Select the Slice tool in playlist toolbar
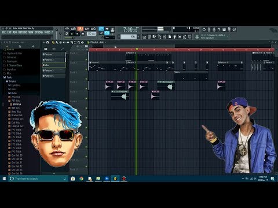 [71, 42]
